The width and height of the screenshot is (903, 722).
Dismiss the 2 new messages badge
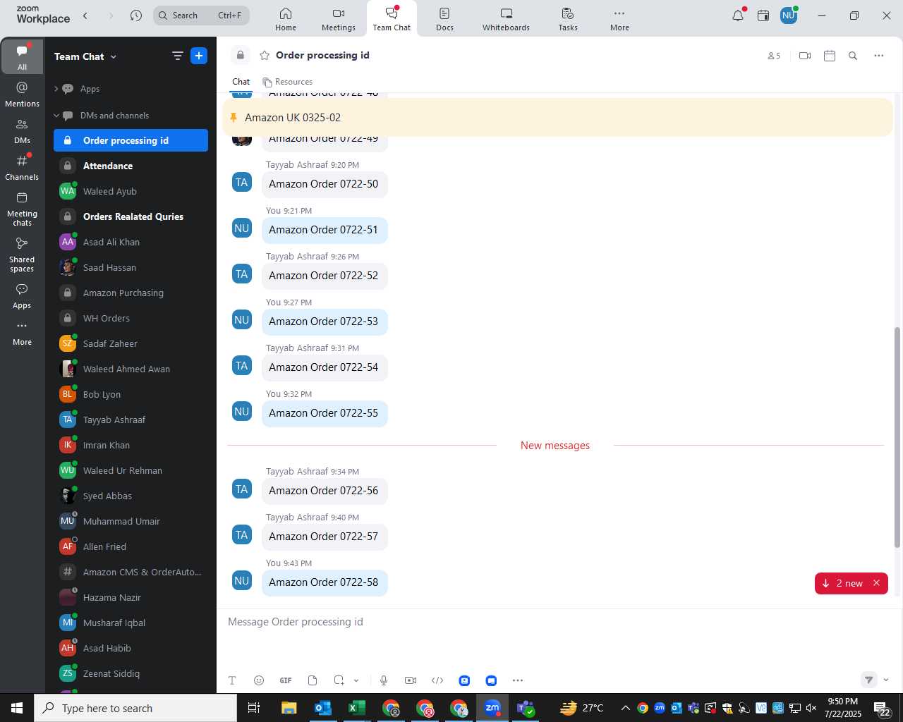[x=877, y=583]
